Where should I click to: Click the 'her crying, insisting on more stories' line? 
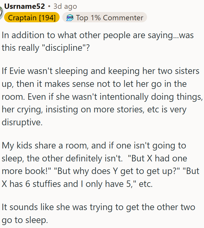(94, 109)
